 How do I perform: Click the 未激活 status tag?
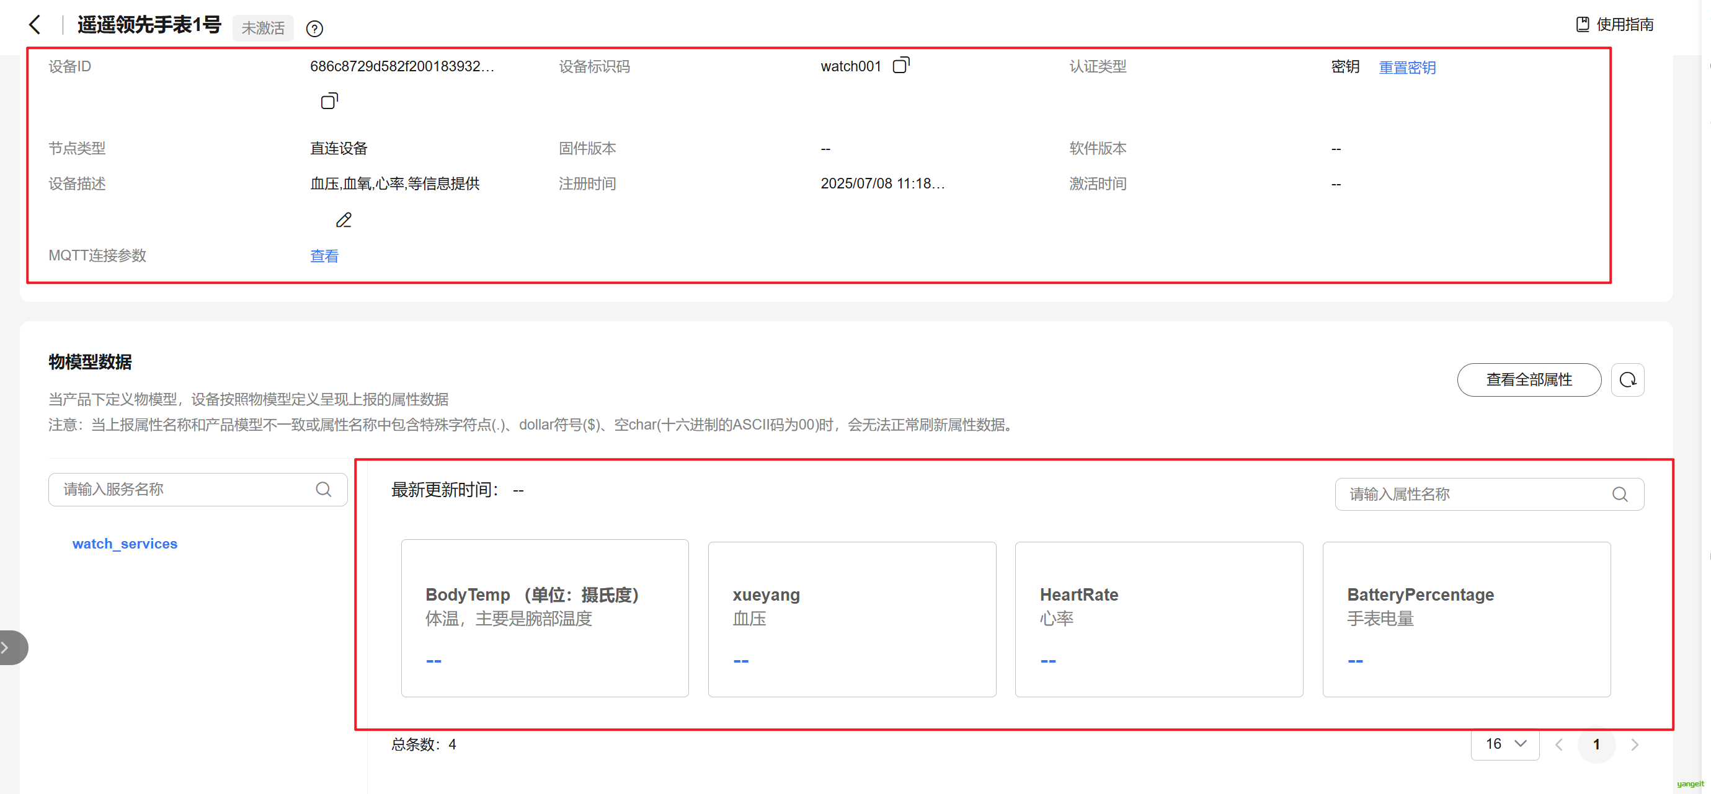[x=263, y=28]
